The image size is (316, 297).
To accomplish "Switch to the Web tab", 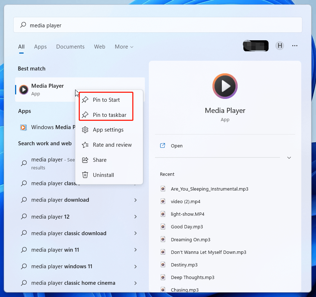I will (100, 47).
